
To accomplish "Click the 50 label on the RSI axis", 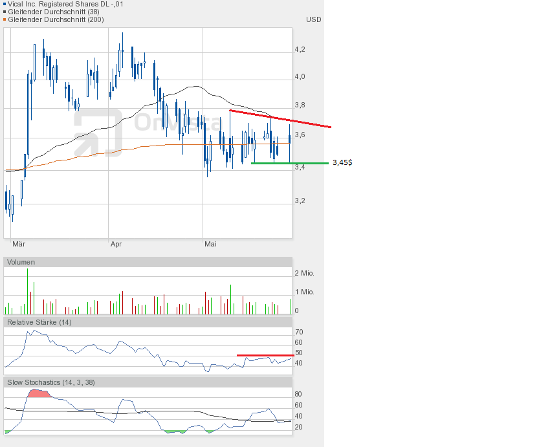I will click(x=299, y=353).
